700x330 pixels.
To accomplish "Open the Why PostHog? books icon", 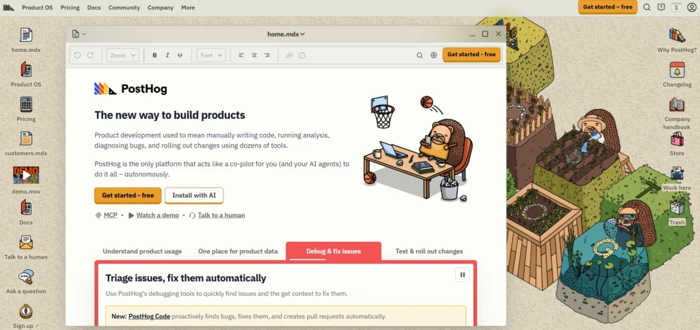I will tap(677, 35).
